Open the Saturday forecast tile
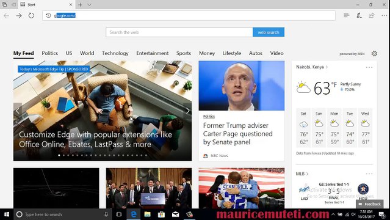This screenshot has width=390, height=220. (303, 128)
